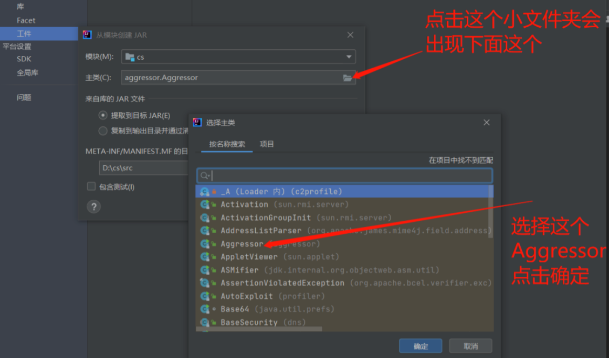The height and width of the screenshot is (358, 609).
Task: Click the vertical scrollbar in class list
Action: [x=491, y=210]
